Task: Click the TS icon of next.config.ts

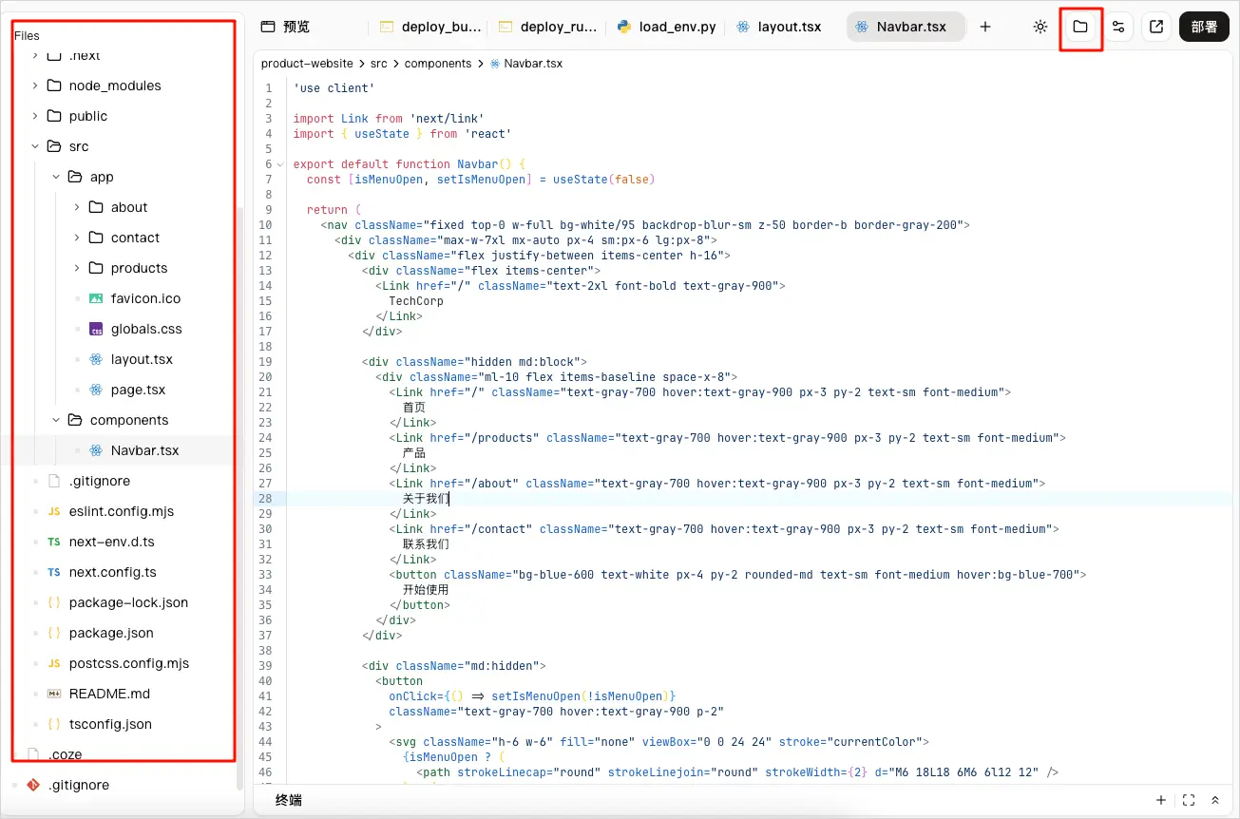Action: pyautogui.click(x=54, y=572)
